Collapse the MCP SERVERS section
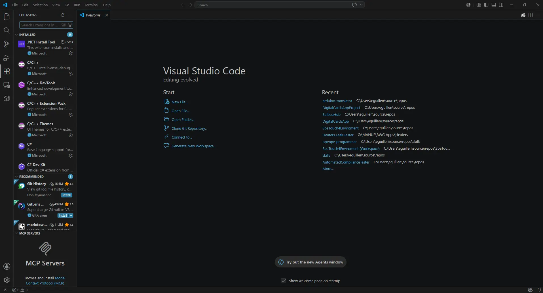This screenshot has height=293, width=543. 16,233
